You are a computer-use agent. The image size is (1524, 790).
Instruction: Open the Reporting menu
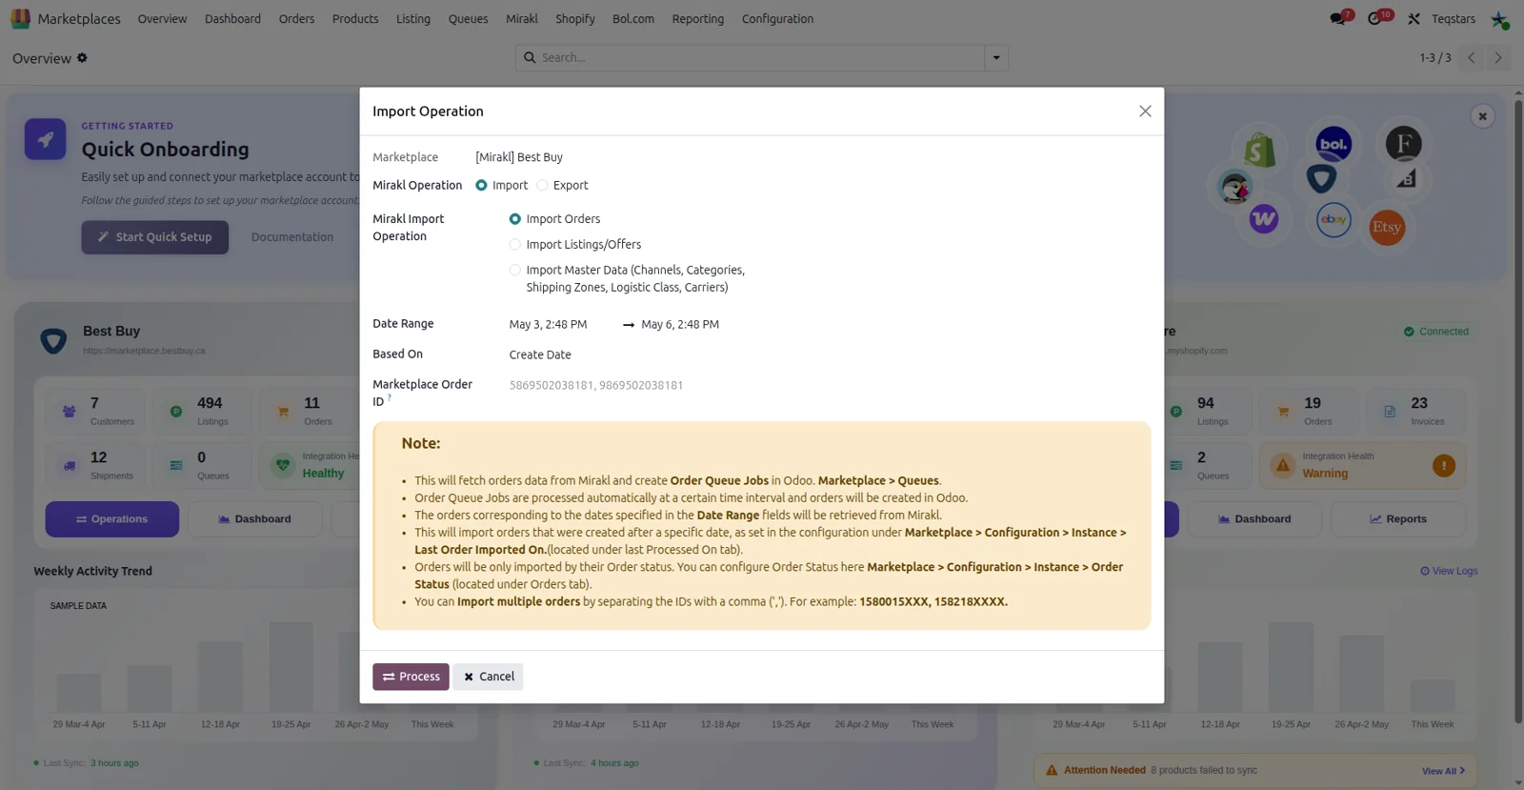pos(697,19)
